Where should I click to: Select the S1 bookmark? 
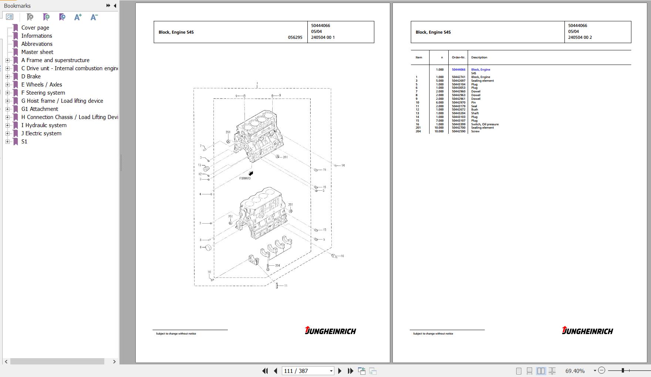click(x=24, y=142)
